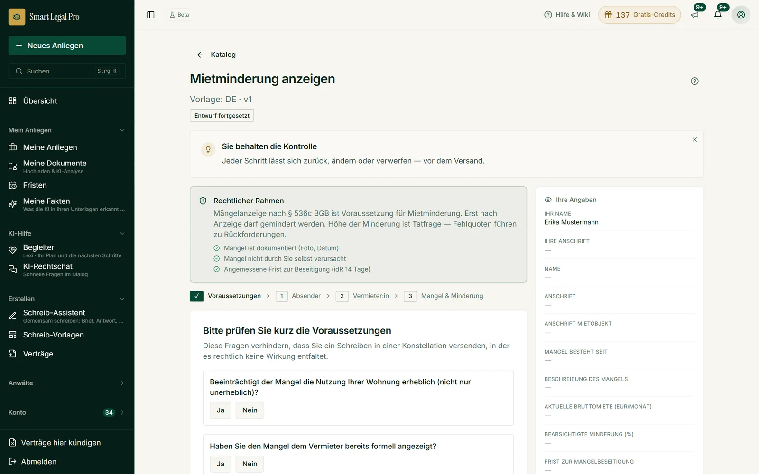Open Hilfe & Wiki
This screenshot has width=759, height=474.
tap(567, 15)
